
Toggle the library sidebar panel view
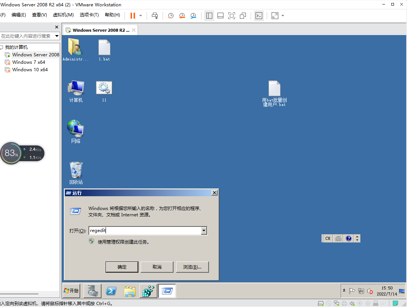coord(209,16)
